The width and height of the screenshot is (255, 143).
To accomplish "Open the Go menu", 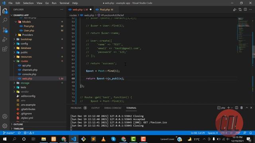I will [x=47, y=3].
